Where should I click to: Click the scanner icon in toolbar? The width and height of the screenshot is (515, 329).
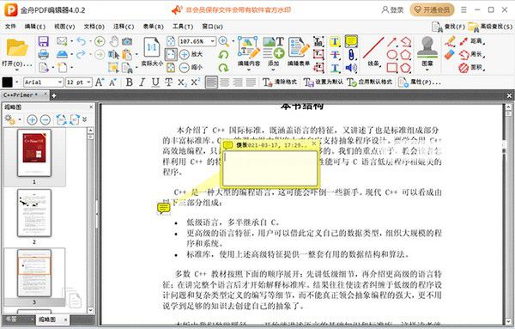(x=62, y=54)
